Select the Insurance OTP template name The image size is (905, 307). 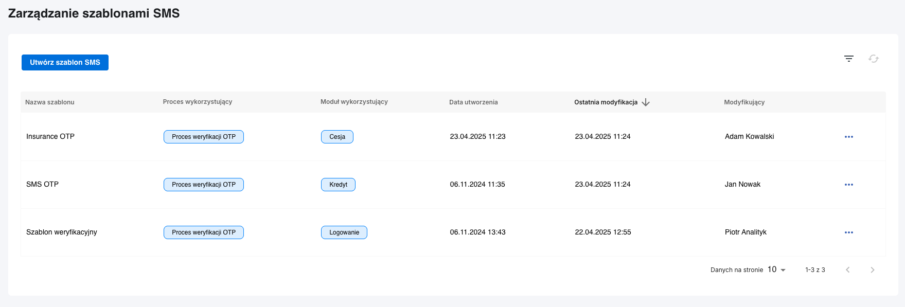(x=50, y=137)
